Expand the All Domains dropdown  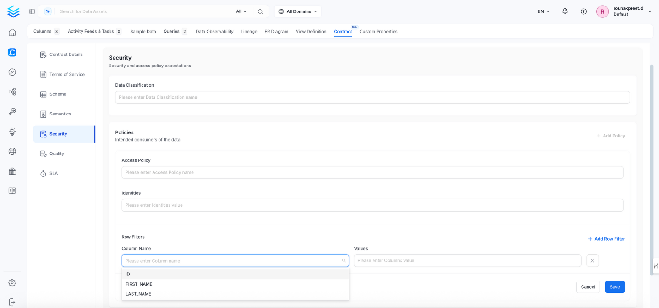298,11
